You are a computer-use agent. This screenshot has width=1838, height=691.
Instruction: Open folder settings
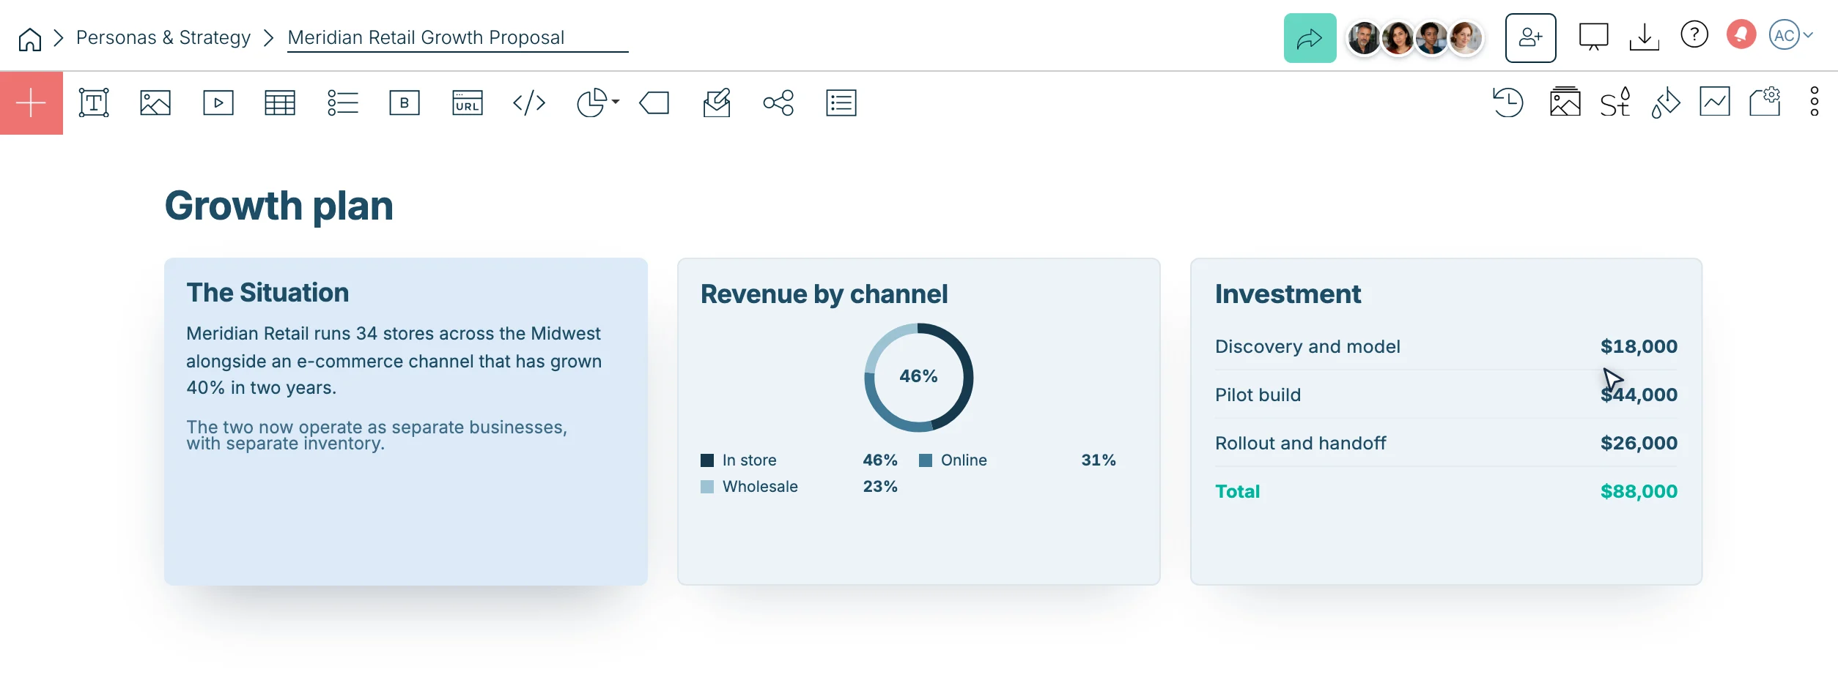[1765, 102]
